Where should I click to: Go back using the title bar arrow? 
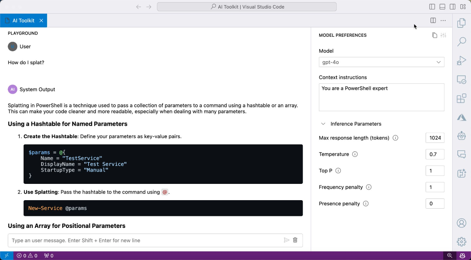[138, 6]
